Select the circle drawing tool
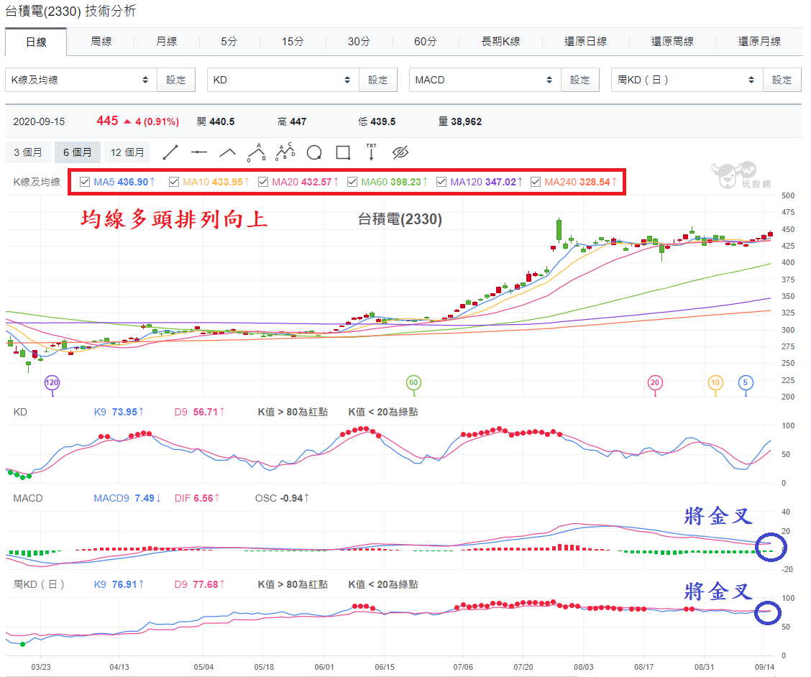The image size is (811, 677). click(x=314, y=152)
